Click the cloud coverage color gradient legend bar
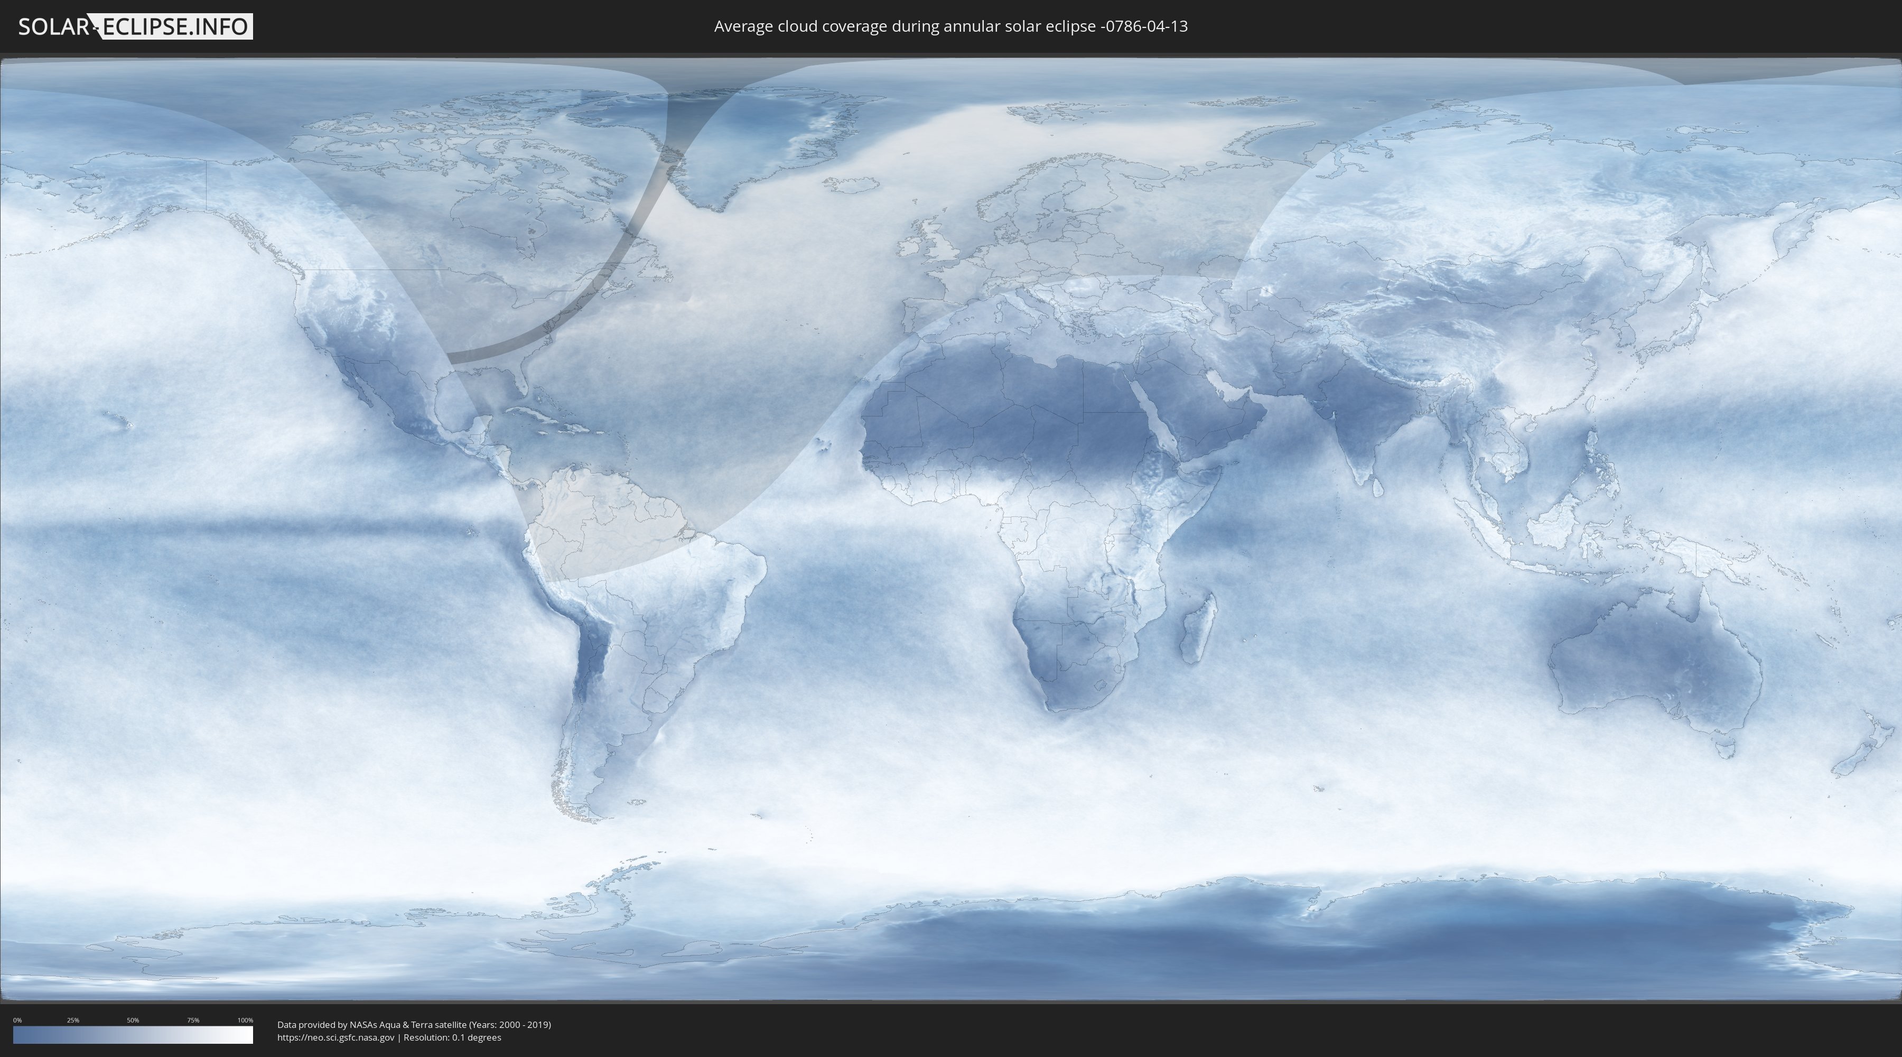This screenshot has height=1057, width=1902. point(133,1035)
